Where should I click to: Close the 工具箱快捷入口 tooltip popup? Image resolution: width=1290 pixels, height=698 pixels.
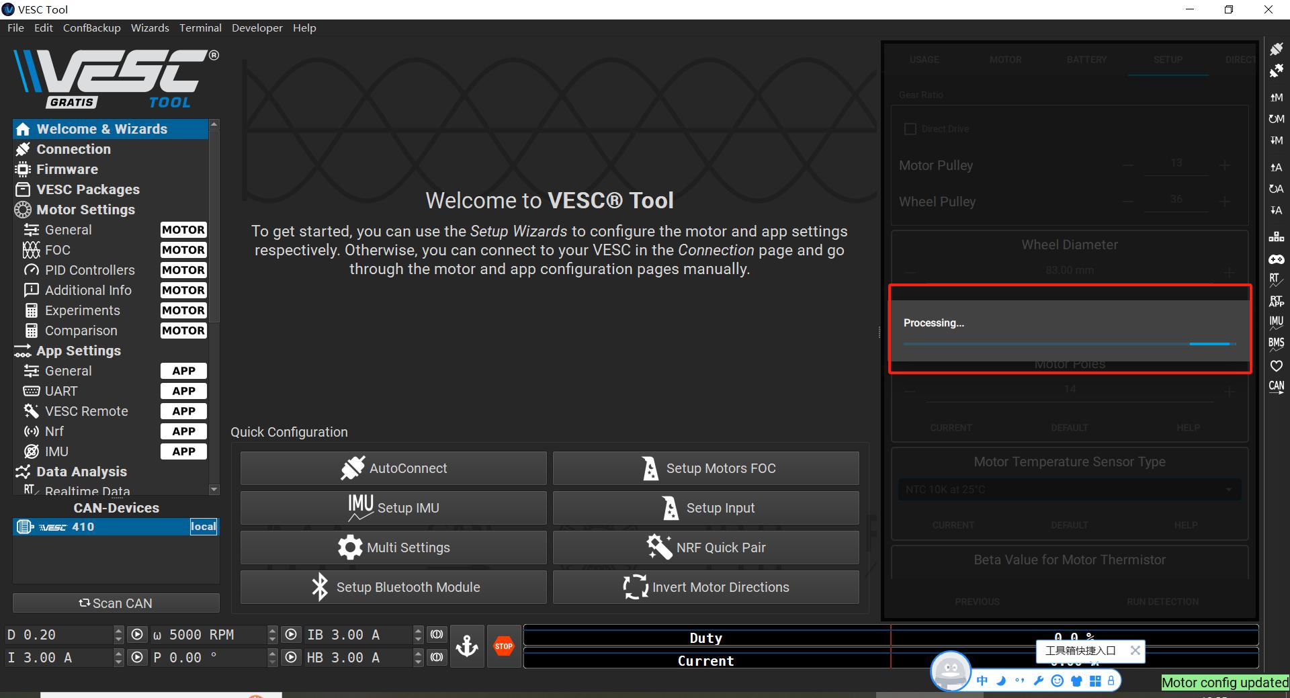tap(1135, 650)
